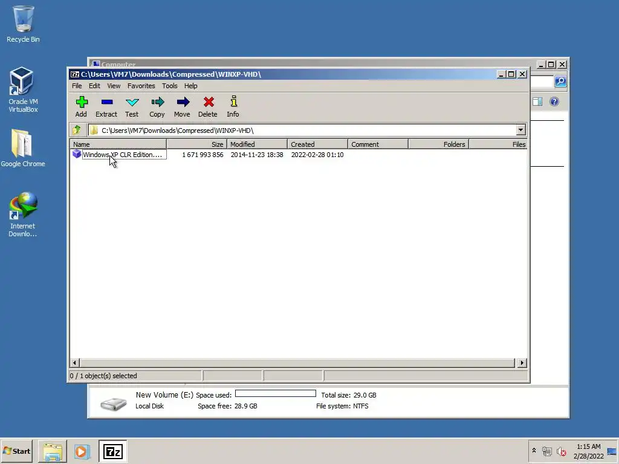Open the Edit menu
Viewport: 619px width, 464px height.
tap(94, 86)
